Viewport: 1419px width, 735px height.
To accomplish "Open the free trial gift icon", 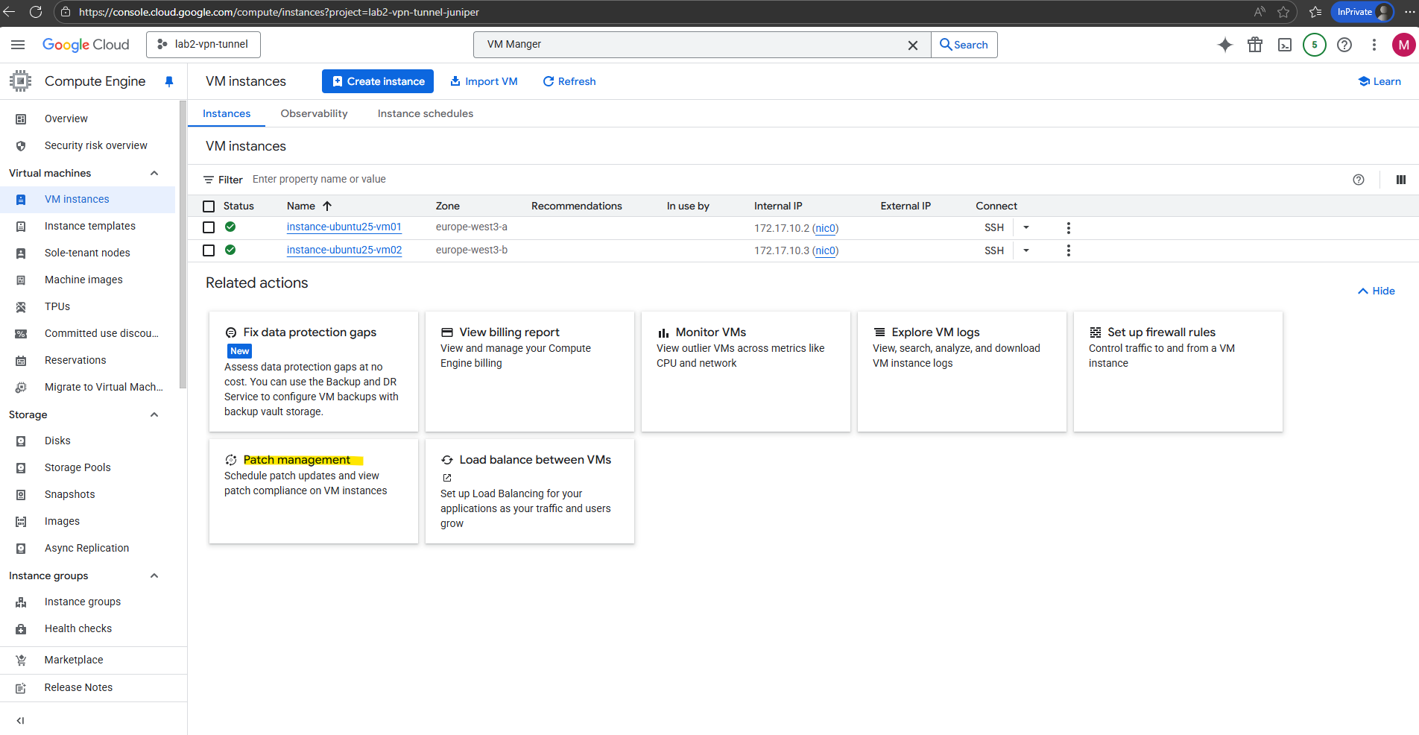I will point(1255,45).
